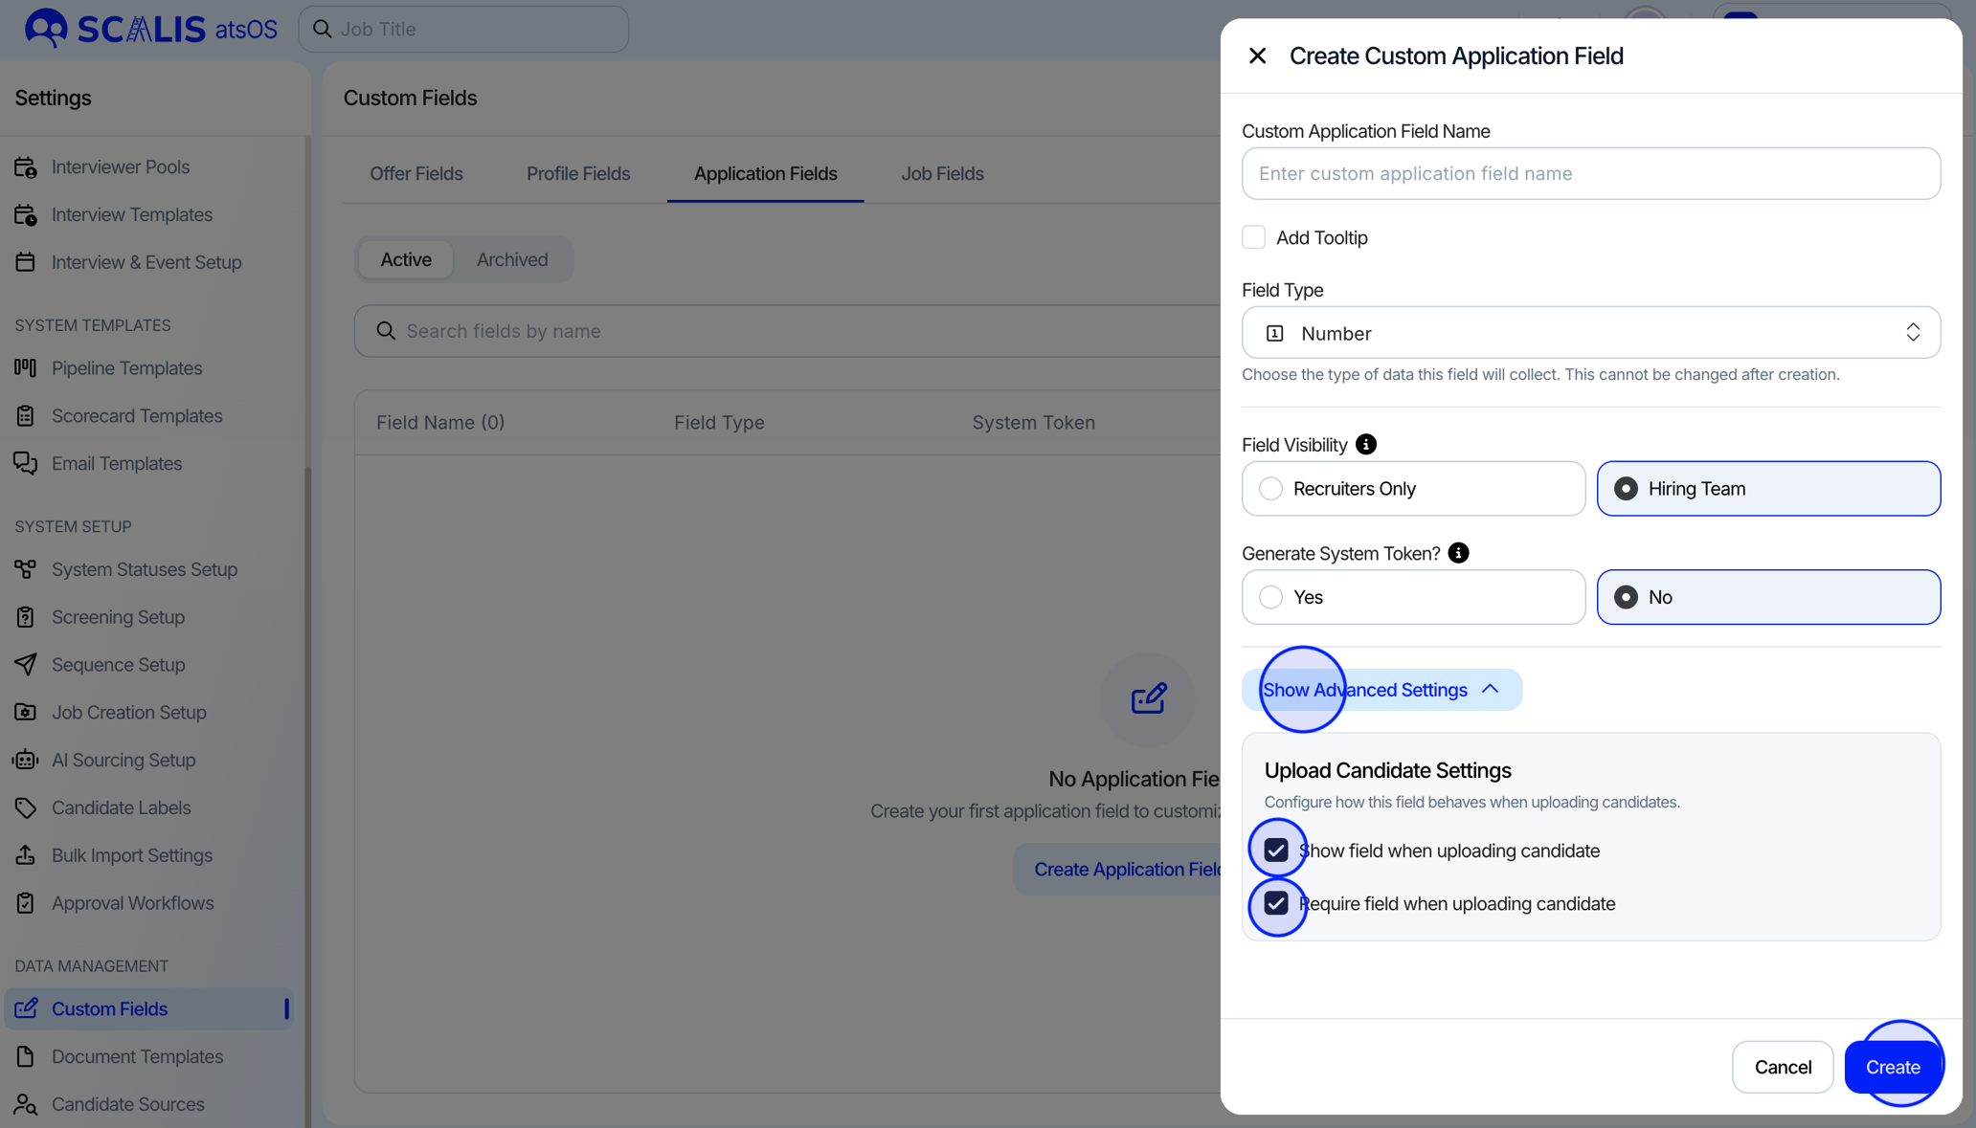Click the Create button
This screenshot has width=1976, height=1128.
click(x=1892, y=1067)
